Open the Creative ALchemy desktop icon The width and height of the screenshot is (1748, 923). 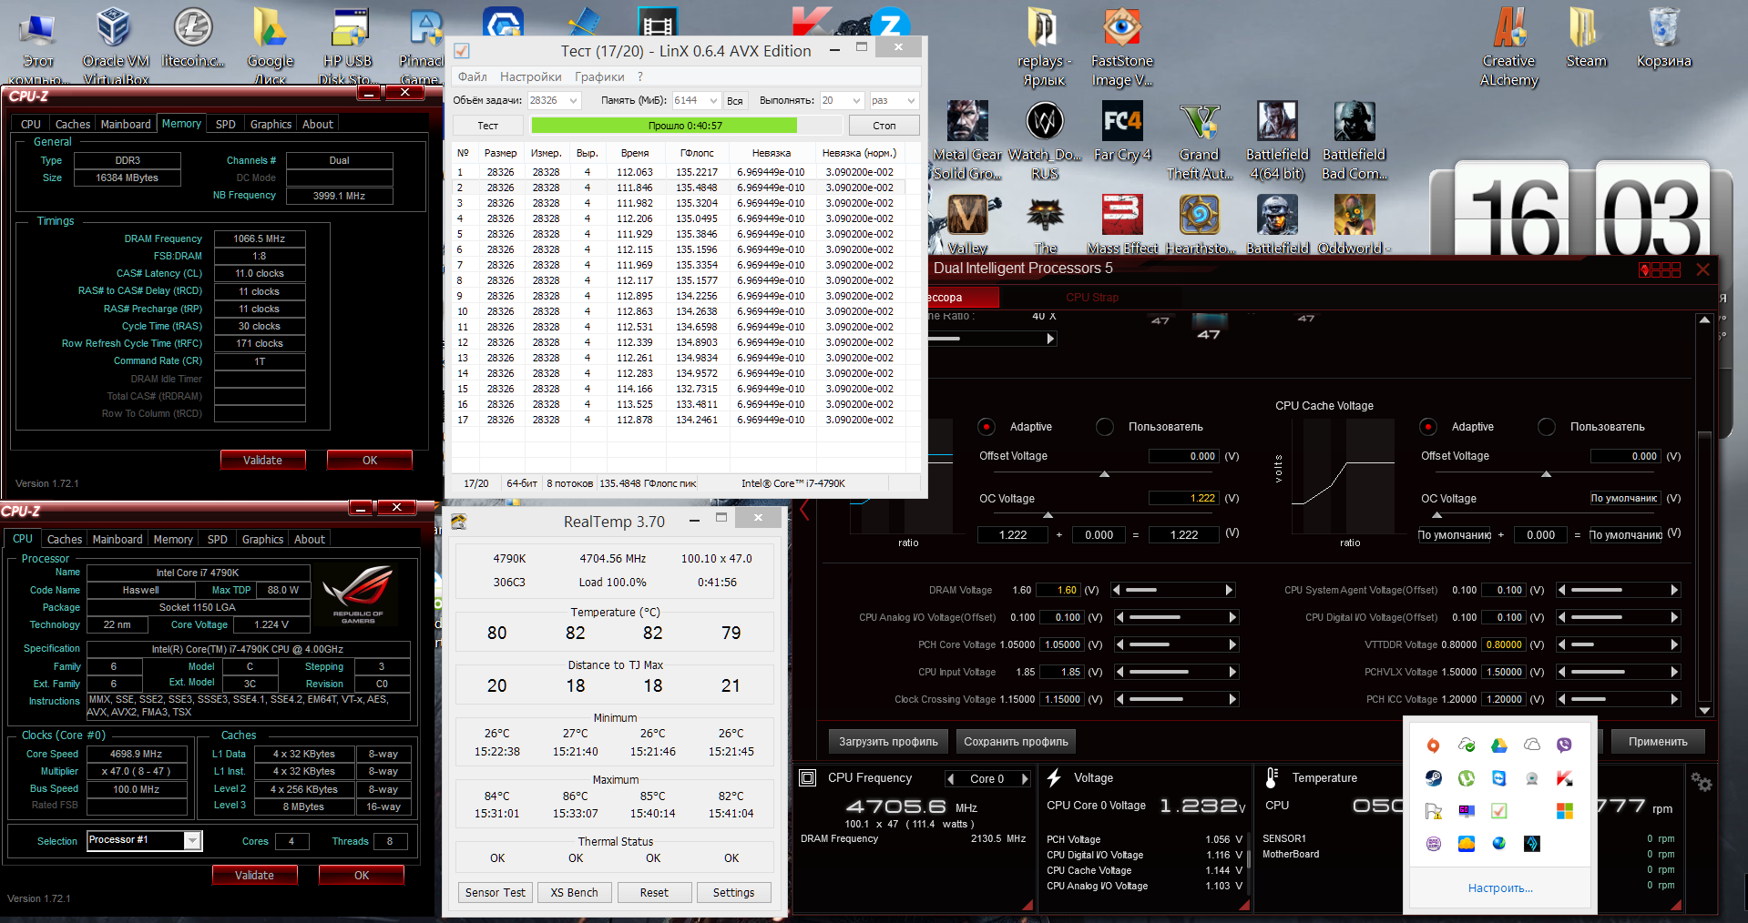(x=1508, y=47)
